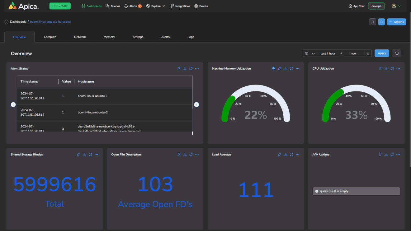The height and width of the screenshot is (231, 411).
Task: Launch the App Tour
Action: tap(356, 6)
